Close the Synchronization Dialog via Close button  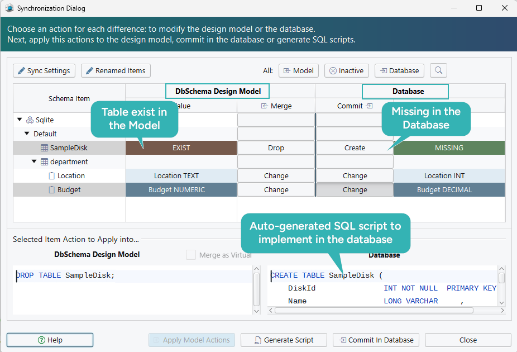click(468, 340)
